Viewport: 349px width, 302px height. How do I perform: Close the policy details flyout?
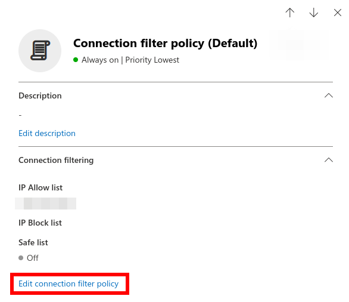(x=338, y=13)
